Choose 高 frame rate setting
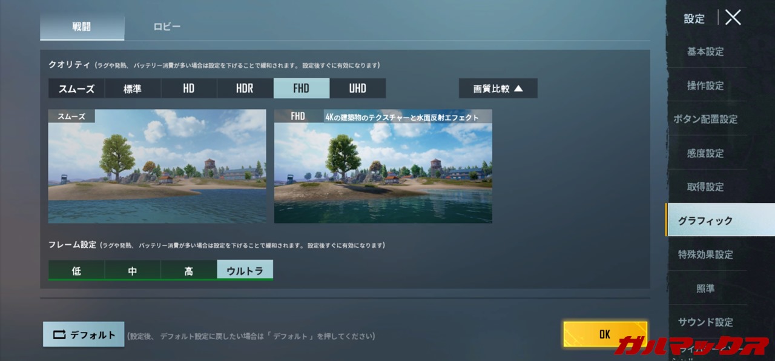775x361 pixels. [189, 271]
